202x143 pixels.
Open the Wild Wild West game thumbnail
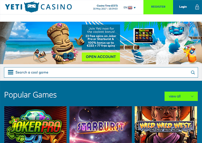pyautogui.click(x=166, y=124)
